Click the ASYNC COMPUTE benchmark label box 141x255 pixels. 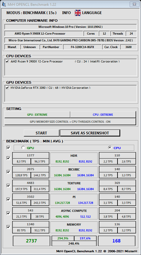tap(74, 214)
